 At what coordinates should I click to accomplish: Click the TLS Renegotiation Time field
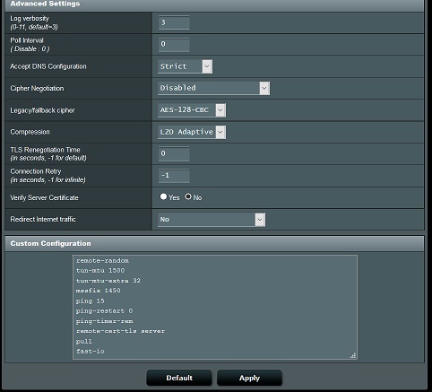(x=174, y=153)
